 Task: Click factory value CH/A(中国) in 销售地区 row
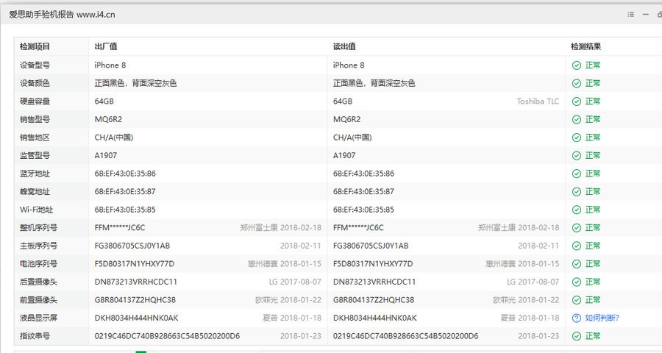(x=114, y=138)
